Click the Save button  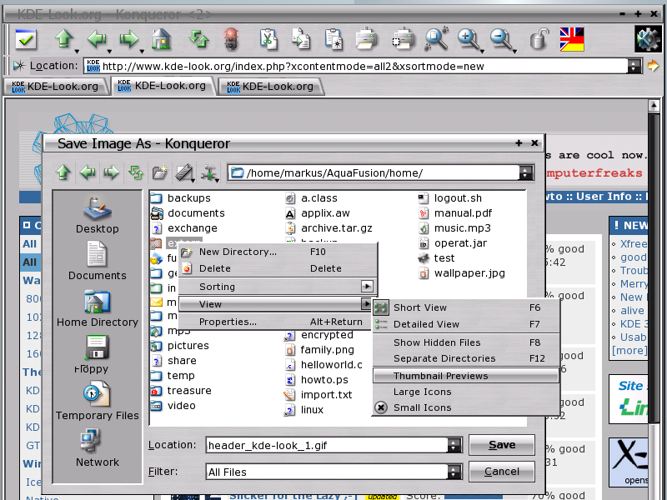click(502, 445)
